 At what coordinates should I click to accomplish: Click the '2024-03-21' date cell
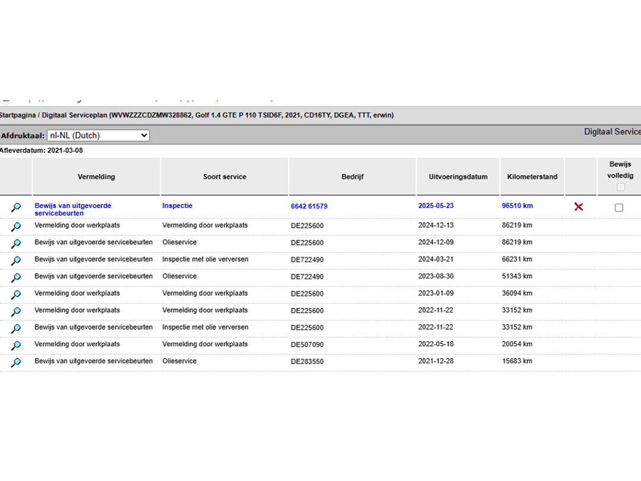click(x=436, y=260)
